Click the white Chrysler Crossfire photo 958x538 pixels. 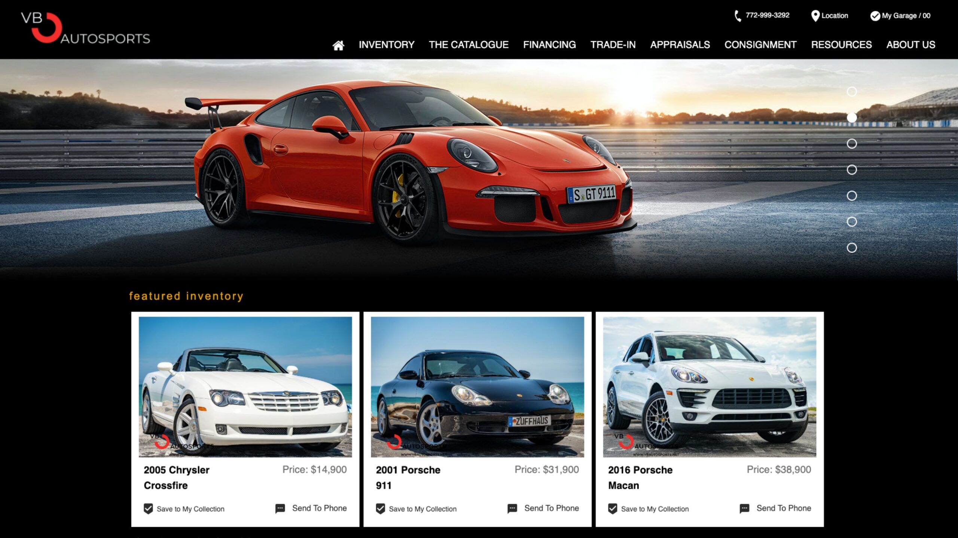(245, 387)
